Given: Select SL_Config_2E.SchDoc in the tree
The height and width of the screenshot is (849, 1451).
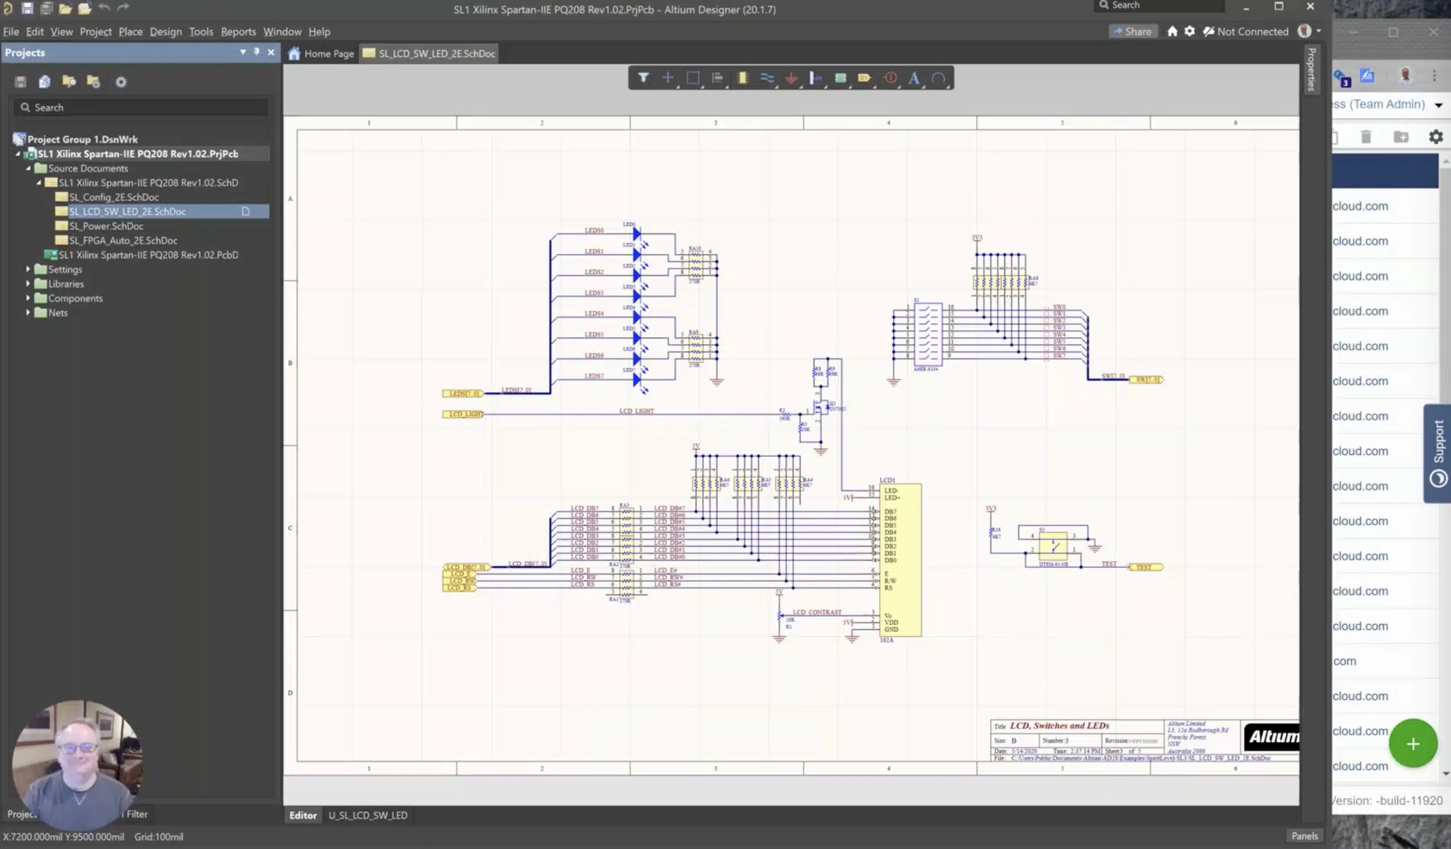Looking at the screenshot, I should tap(113, 197).
